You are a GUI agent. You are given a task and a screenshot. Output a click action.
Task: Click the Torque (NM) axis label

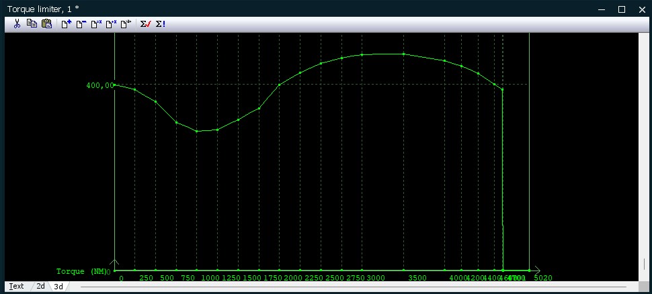(81, 271)
